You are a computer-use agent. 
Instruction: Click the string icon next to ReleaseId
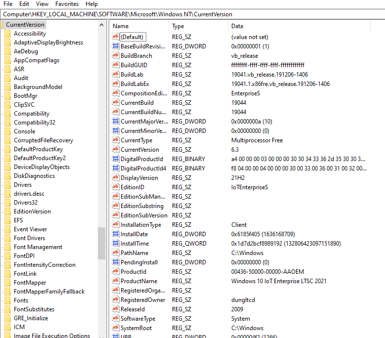(116, 309)
